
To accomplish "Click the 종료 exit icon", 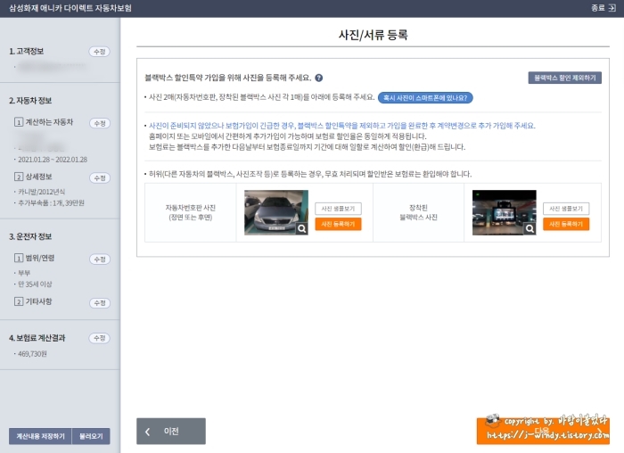I will point(612,8).
